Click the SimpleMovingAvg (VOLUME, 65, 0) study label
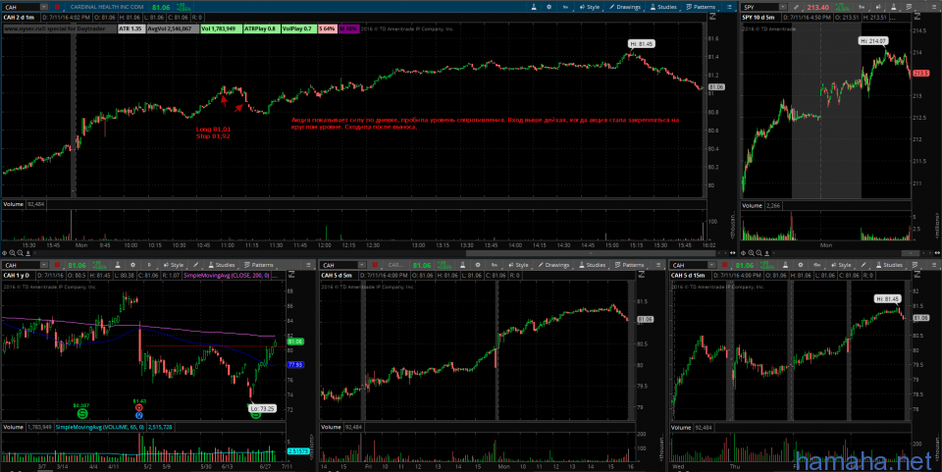The height and width of the screenshot is (472, 942). (100, 427)
